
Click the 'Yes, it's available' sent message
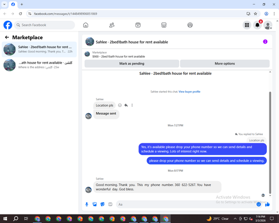coord(203,149)
